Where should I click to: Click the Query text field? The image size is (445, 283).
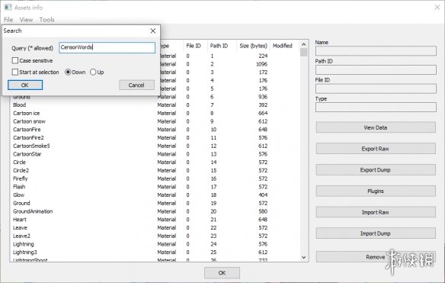(107, 47)
